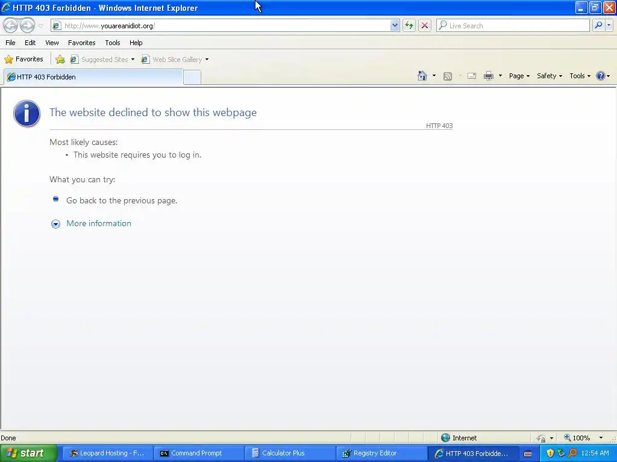Open the Page command menu
Viewport: 617px width, 462px height.
point(519,76)
